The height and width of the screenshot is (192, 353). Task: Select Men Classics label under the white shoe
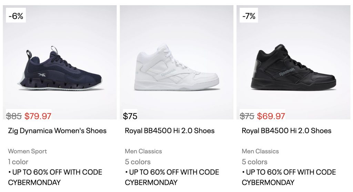coord(143,151)
